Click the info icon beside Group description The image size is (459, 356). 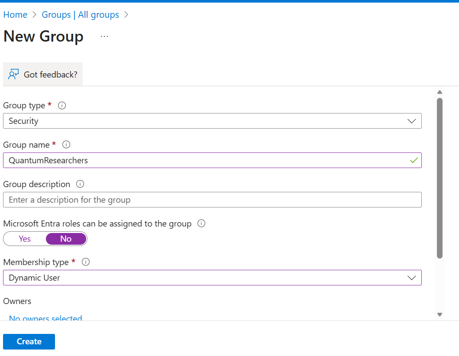click(x=80, y=184)
